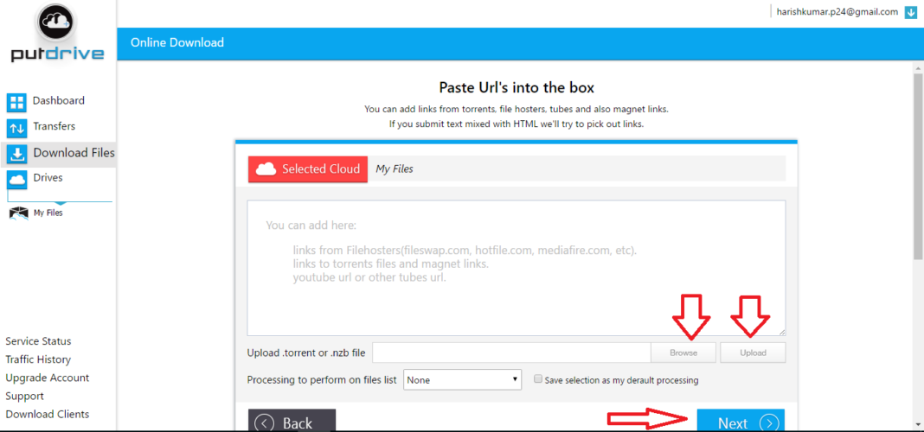Click the "Paste Url's into the box" heading
The height and width of the screenshot is (432, 924).
517,87
